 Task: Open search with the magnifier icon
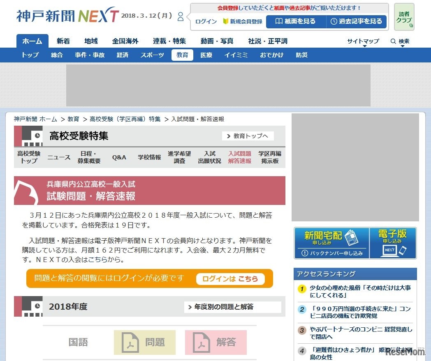point(394,41)
